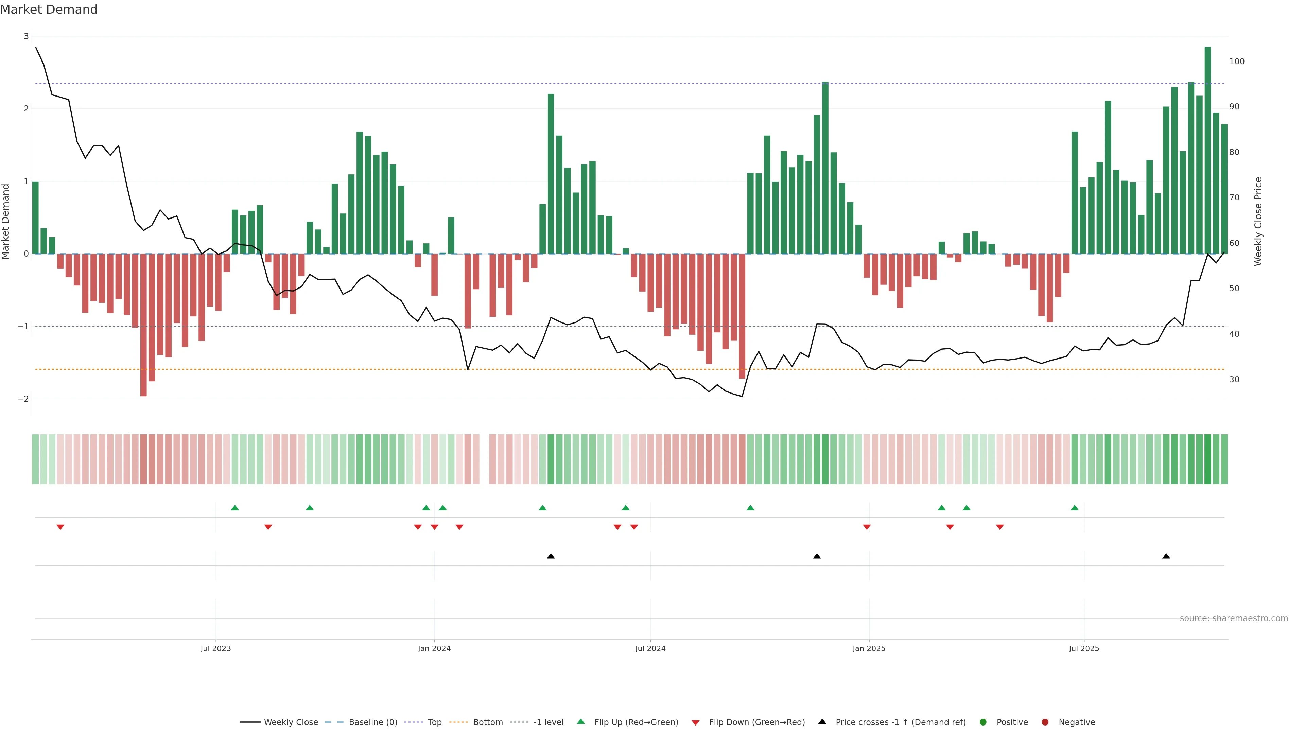Image resolution: width=1305 pixels, height=734 pixels.
Task: Click the last black price-cross marker in 2025
Action: point(1166,556)
